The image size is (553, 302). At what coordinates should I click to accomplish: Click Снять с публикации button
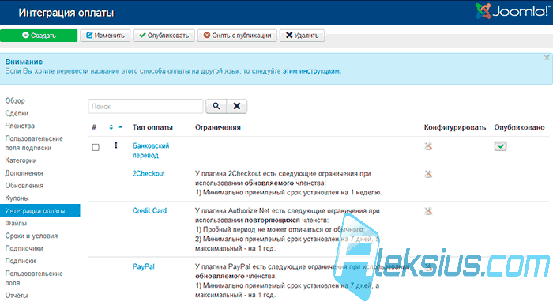click(x=237, y=36)
